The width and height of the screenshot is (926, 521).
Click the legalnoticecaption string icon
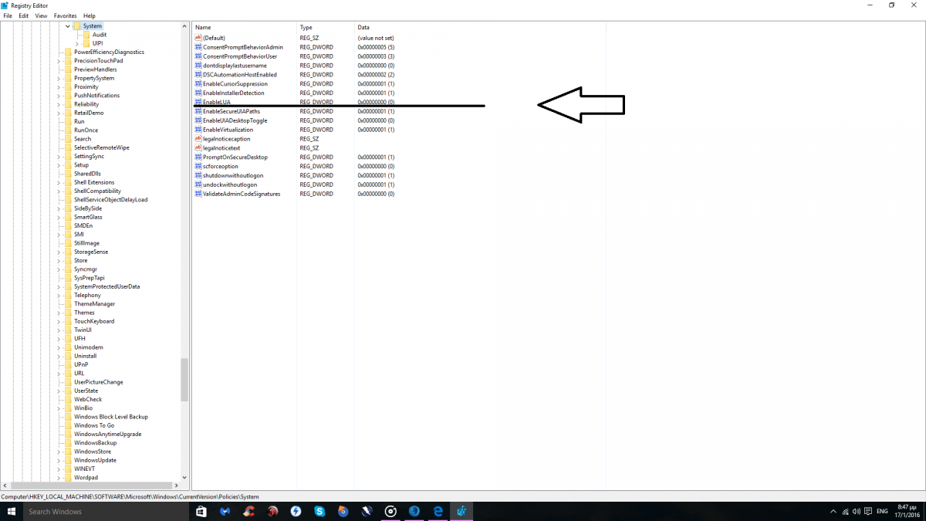[x=198, y=139]
